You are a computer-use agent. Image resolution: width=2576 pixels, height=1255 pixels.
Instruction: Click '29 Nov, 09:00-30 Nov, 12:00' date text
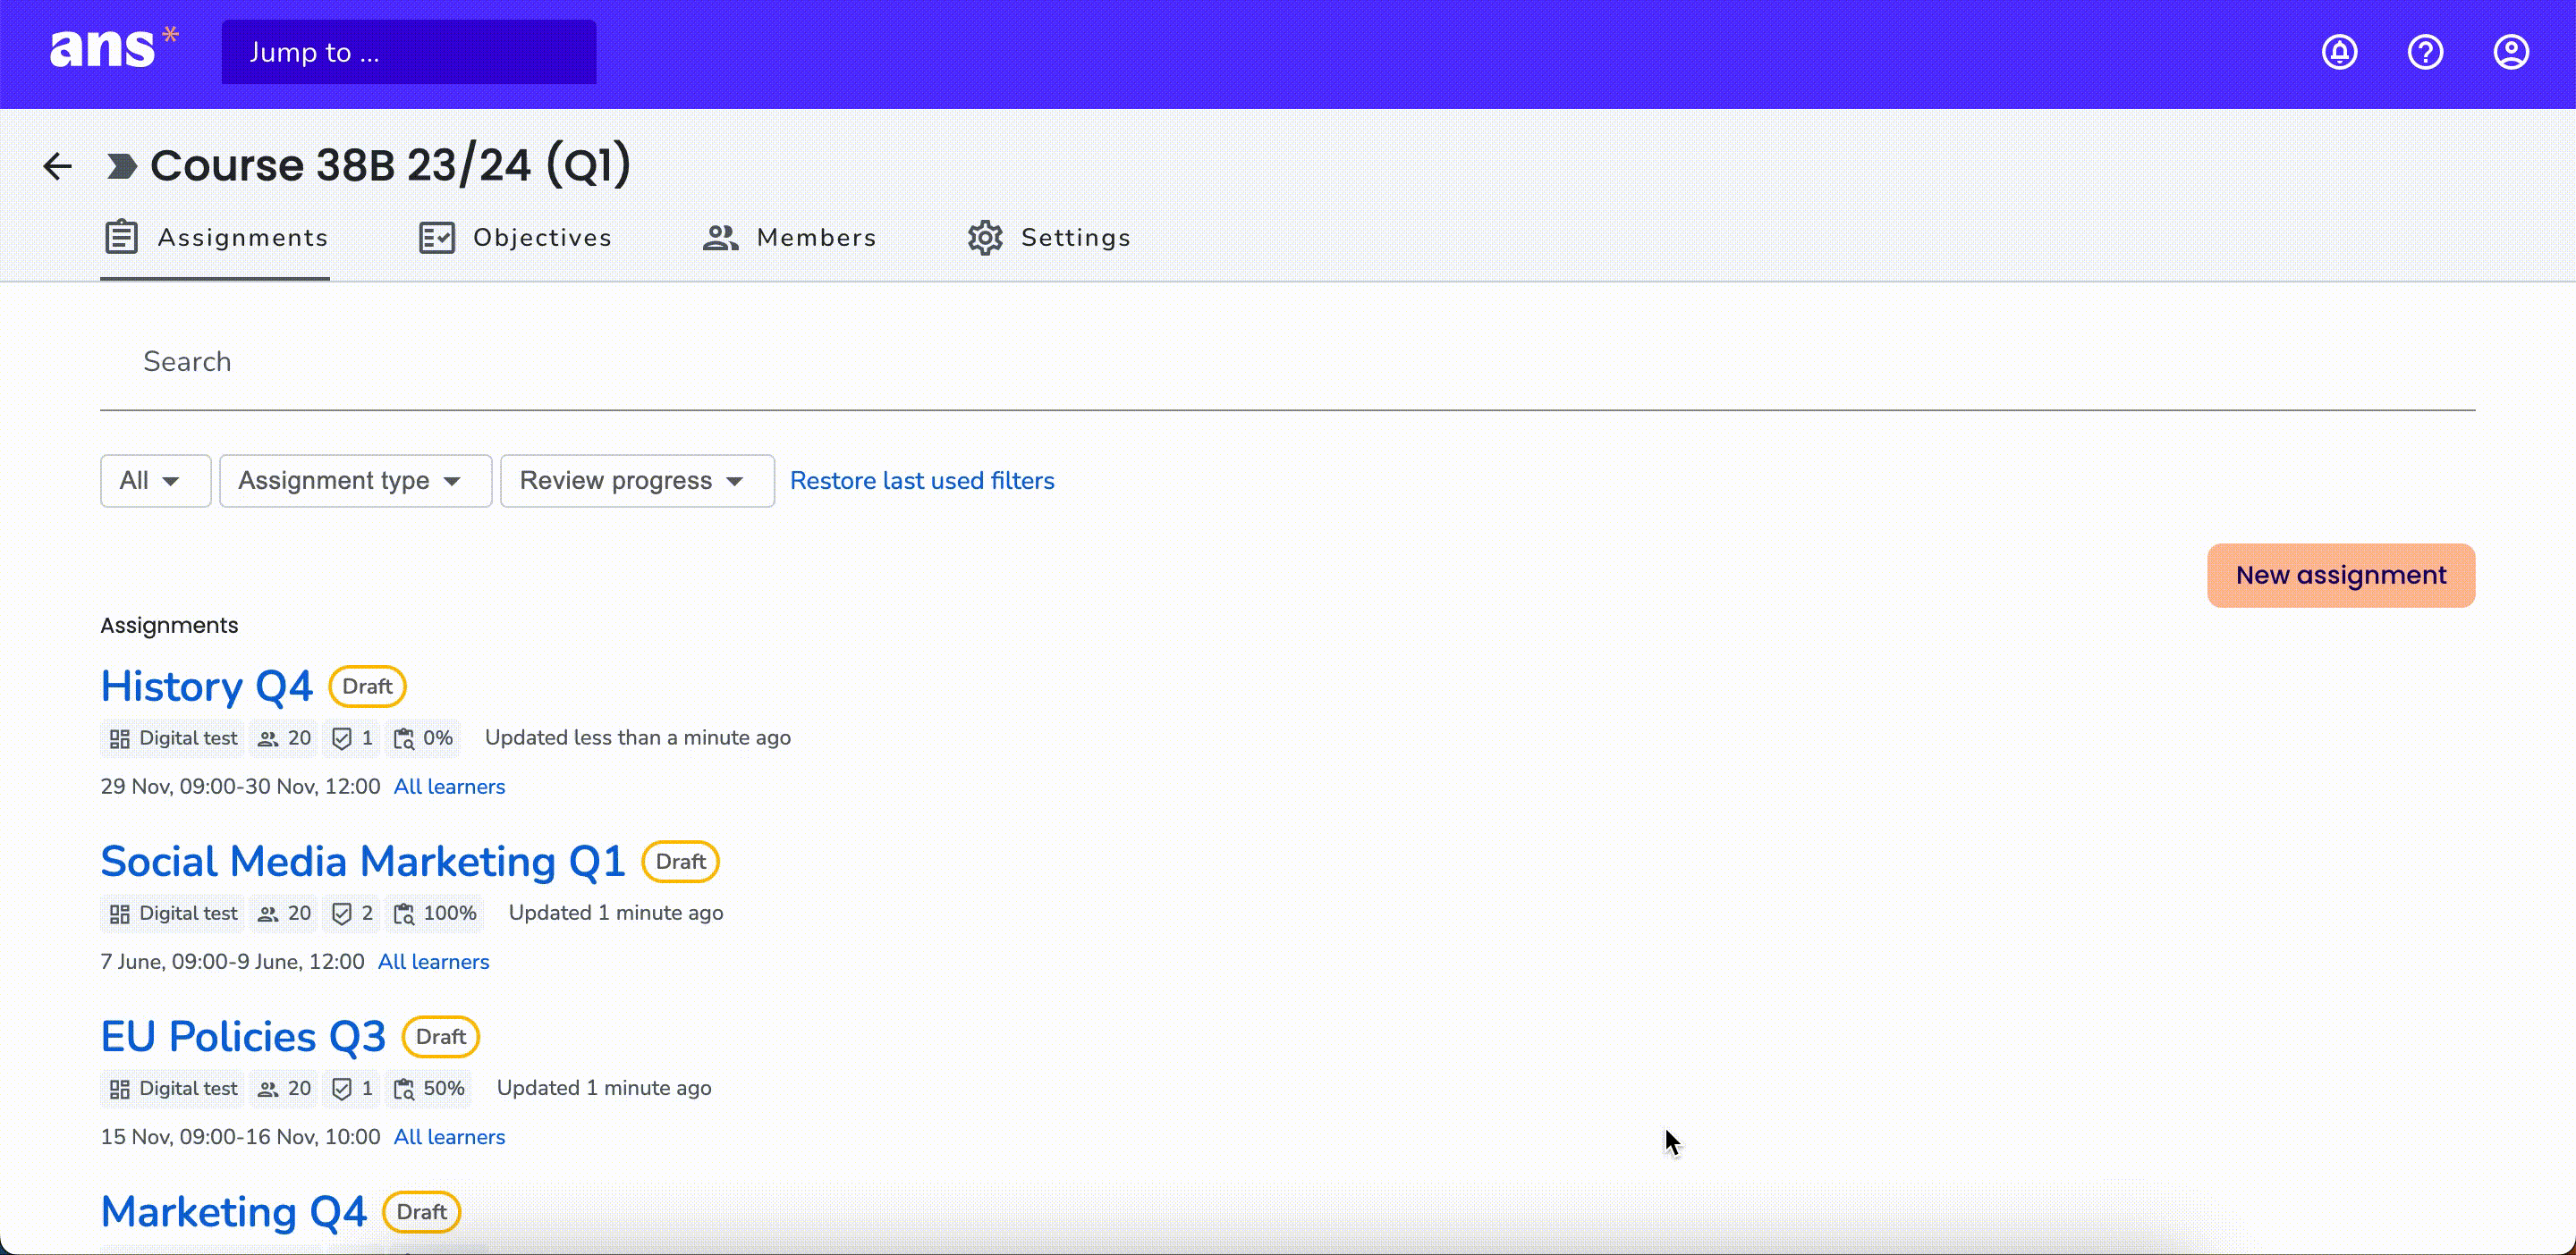coord(240,788)
